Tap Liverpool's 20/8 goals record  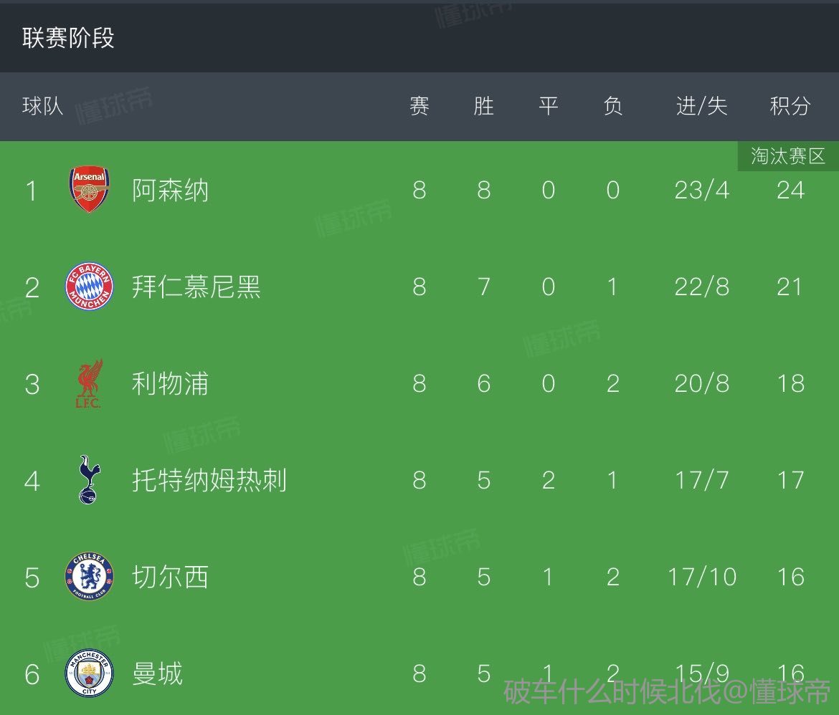(701, 384)
